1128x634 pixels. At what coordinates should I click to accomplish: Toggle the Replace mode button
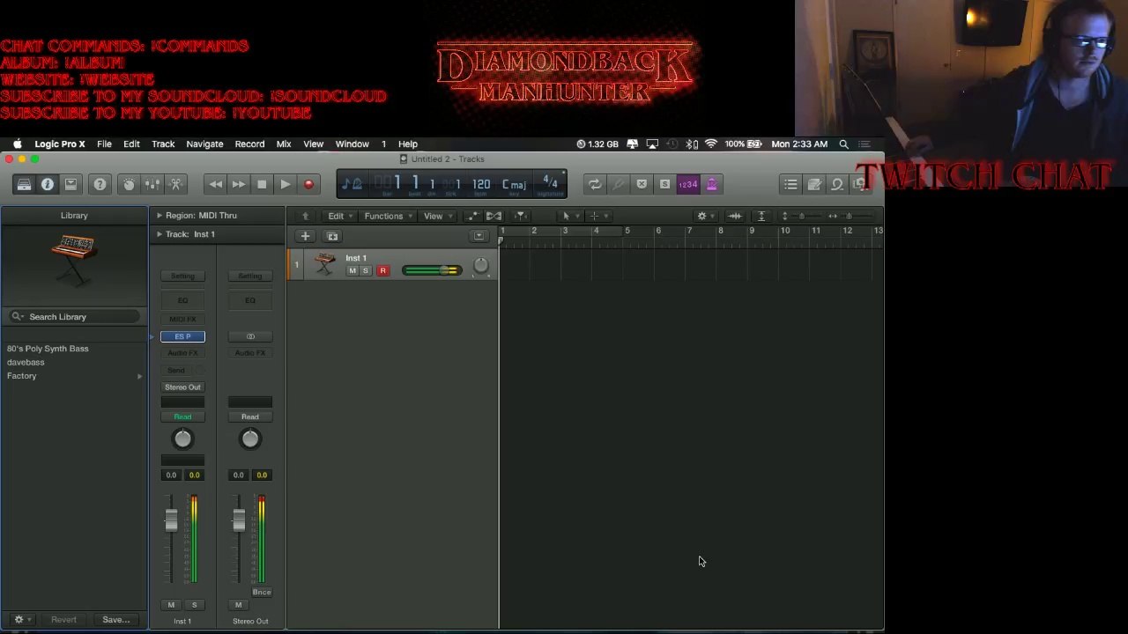[x=642, y=184]
